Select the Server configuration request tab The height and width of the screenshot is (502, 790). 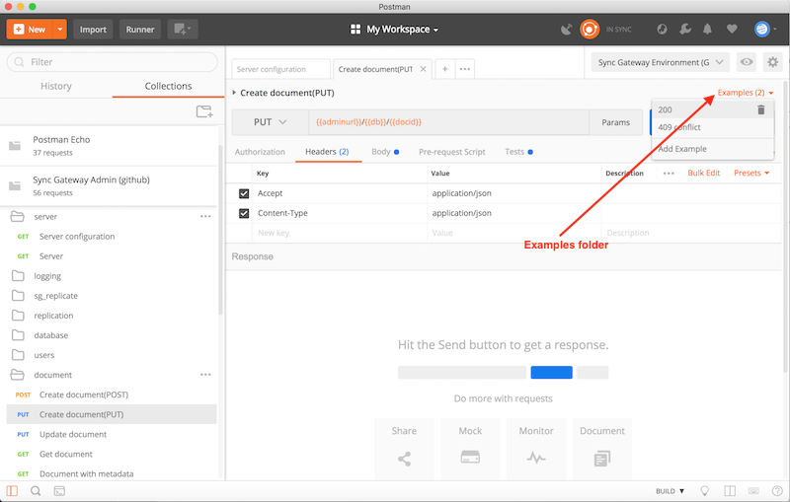point(280,69)
